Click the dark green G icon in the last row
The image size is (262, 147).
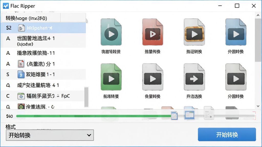click(x=21, y=106)
